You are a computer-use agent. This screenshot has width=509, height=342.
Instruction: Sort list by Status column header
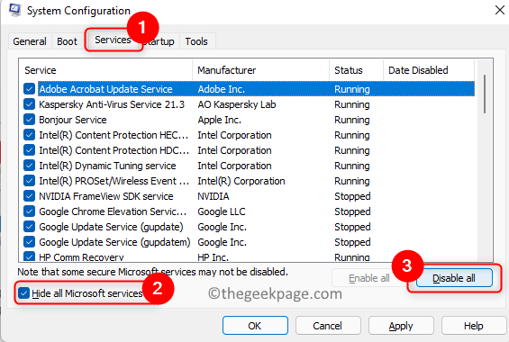pyautogui.click(x=357, y=70)
